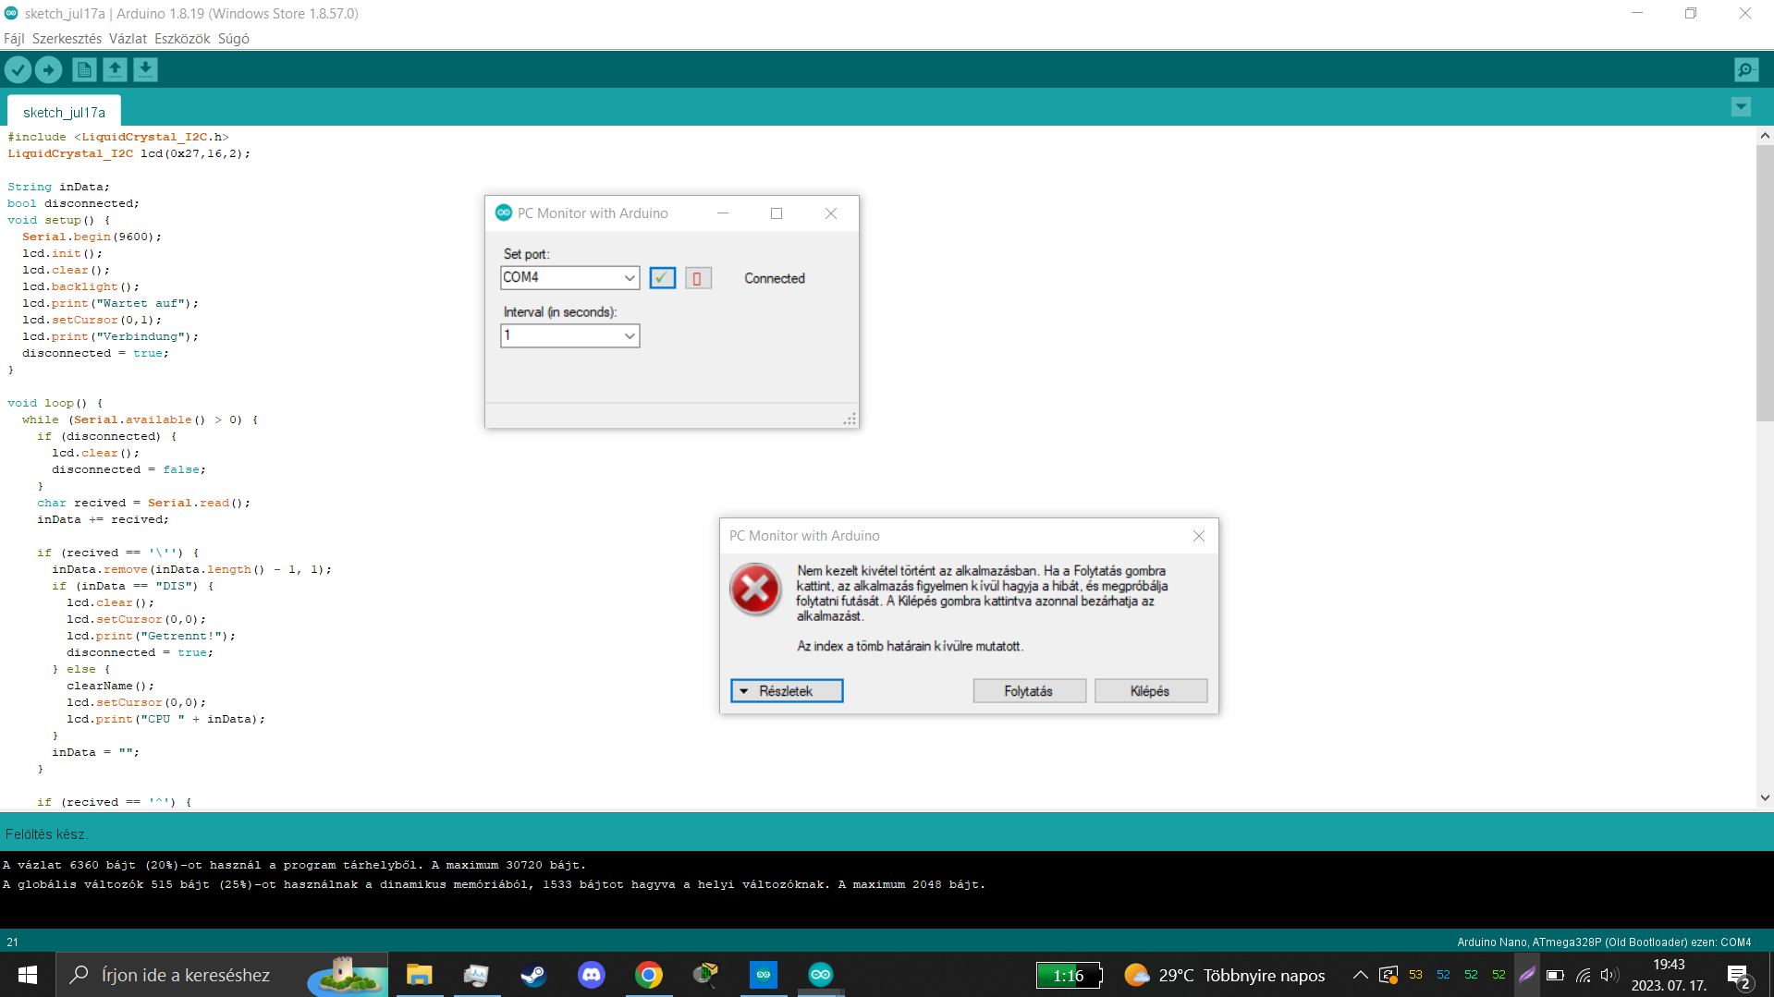Image resolution: width=1774 pixels, height=997 pixels.
Task: Create a new sketch with the New icon
Action: point(84,69)
